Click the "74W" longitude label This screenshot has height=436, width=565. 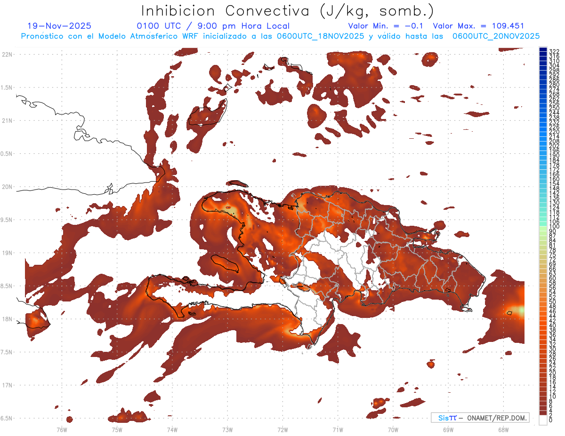tap(172, 429)
